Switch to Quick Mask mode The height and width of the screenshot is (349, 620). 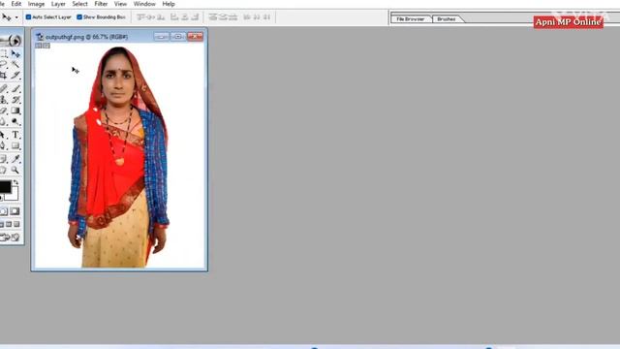coord(15,211)
